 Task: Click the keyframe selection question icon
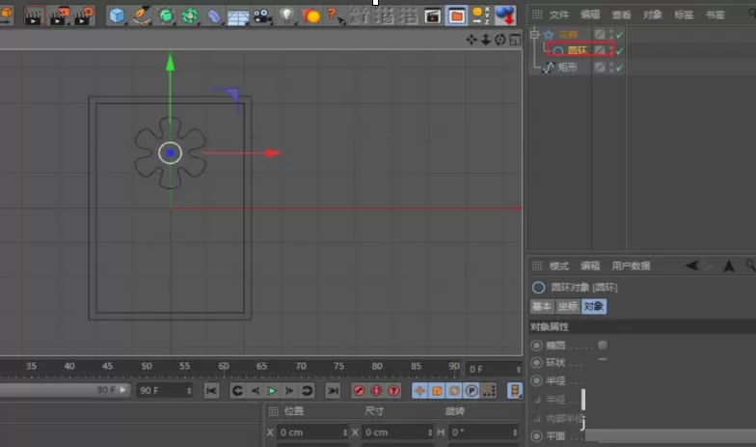point(393,390)
